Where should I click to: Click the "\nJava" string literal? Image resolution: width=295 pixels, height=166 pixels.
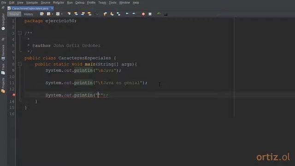pyautogui.click(x=106, y=71)
